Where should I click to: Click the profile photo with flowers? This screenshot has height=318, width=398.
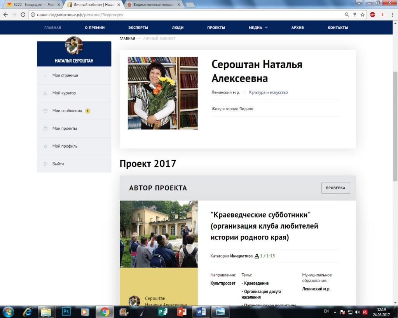coord(163,93)
